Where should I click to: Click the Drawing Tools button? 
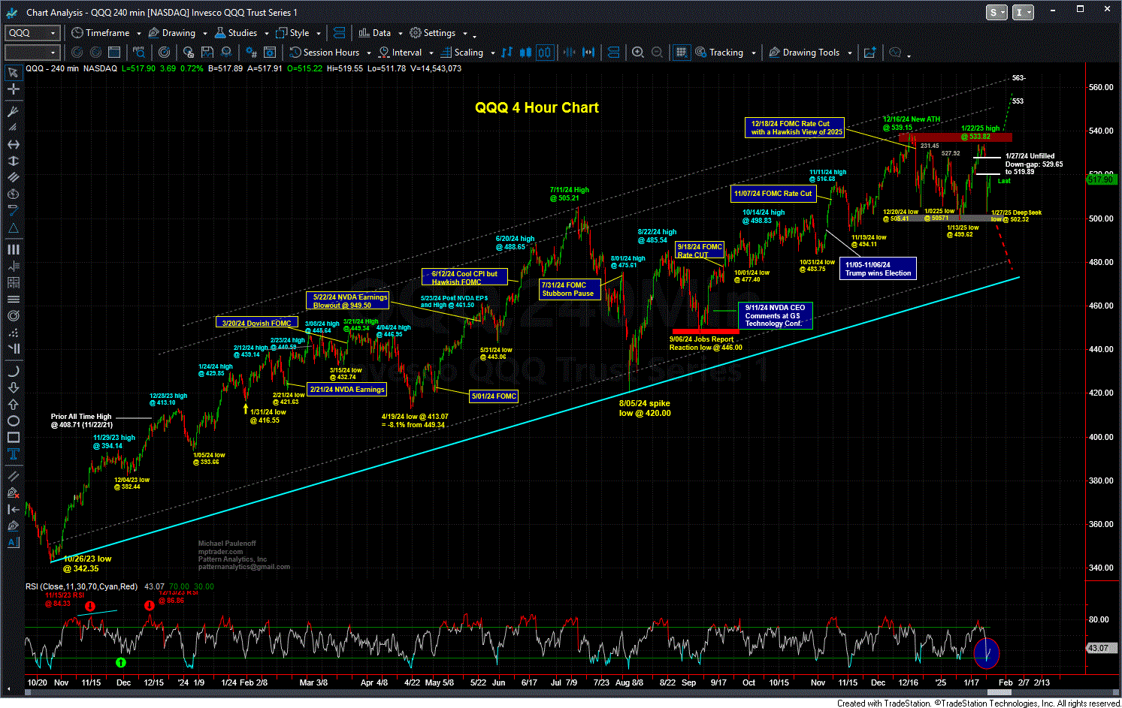(x=804, y=53)
